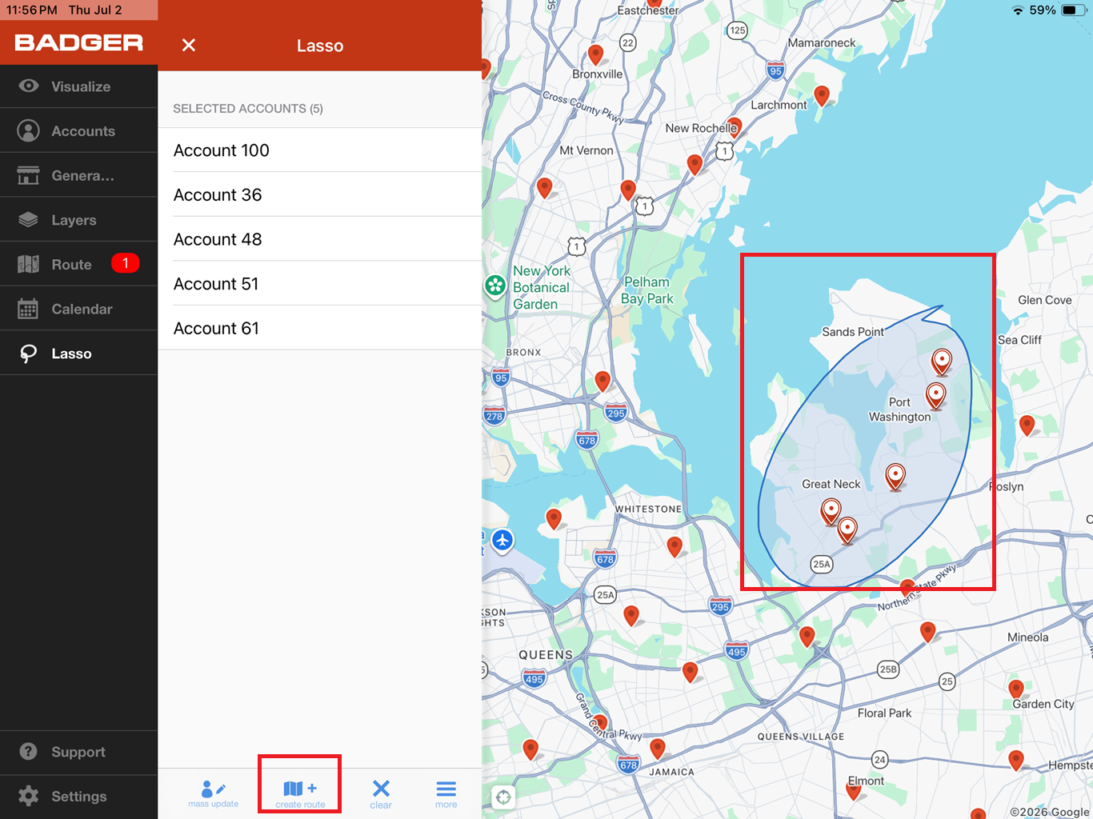This screenshot has width=1093, height=819.
Task: Tap the QUEENS map label
Action: tap(546, 654)
